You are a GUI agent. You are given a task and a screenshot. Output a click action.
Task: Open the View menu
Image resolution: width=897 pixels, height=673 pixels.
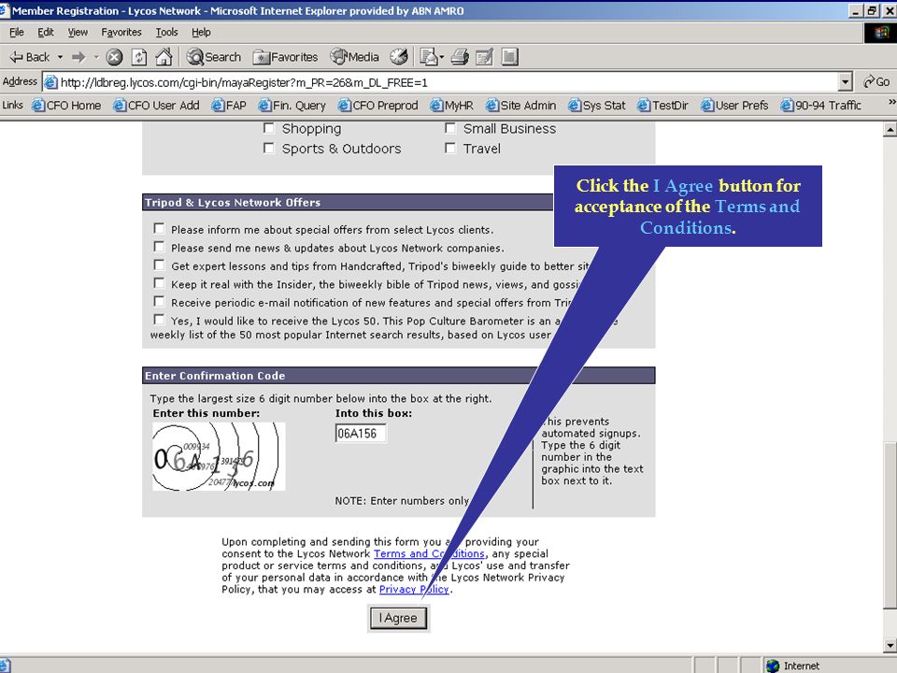pos(78,32)
